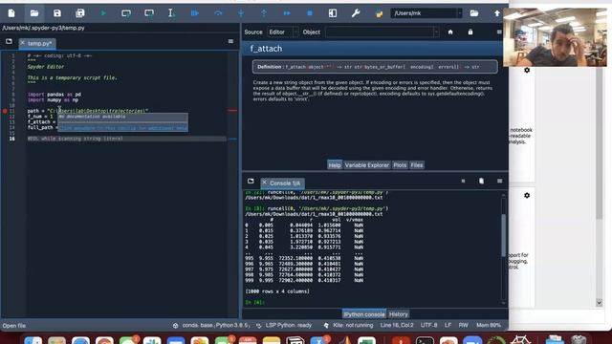Switch to the Help tab

coord(335,165)
